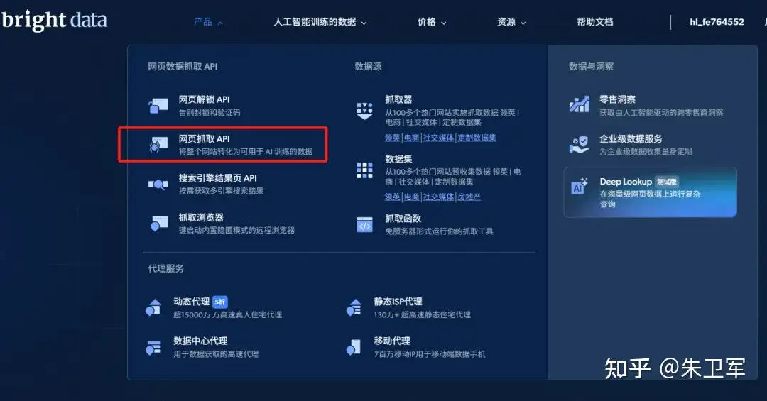Expand the 价格 dropdown arrow

coord(444,23)
